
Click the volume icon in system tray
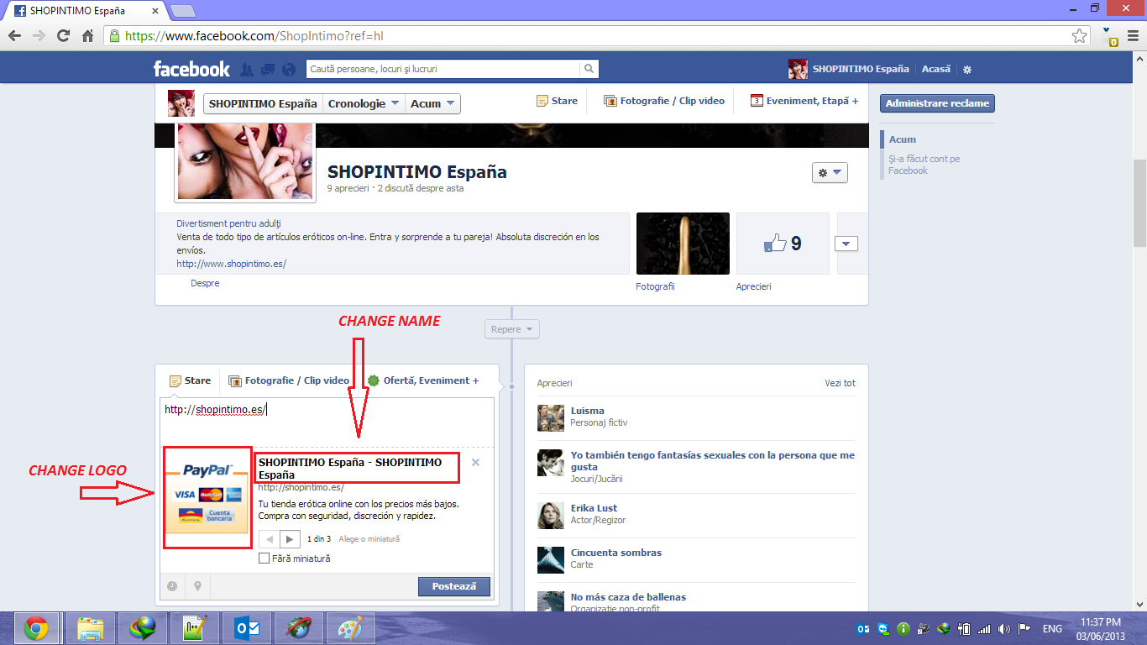click(1004, 628)
